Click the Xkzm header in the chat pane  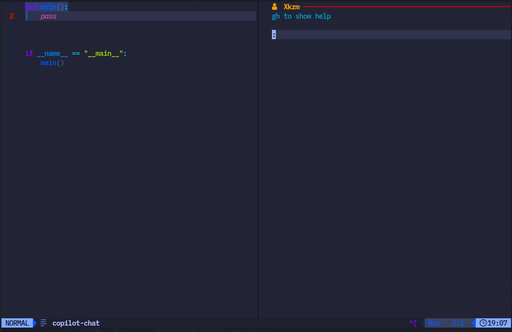click(292, 7)
